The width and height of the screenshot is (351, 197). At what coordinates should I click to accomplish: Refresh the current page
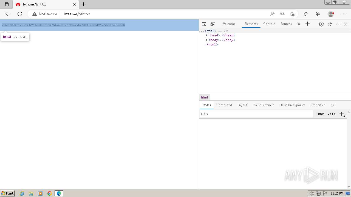point(20,14)
